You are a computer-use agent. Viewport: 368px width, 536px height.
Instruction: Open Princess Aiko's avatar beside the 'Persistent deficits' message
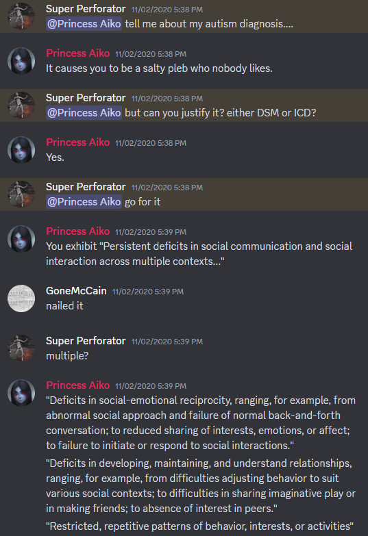21,239
